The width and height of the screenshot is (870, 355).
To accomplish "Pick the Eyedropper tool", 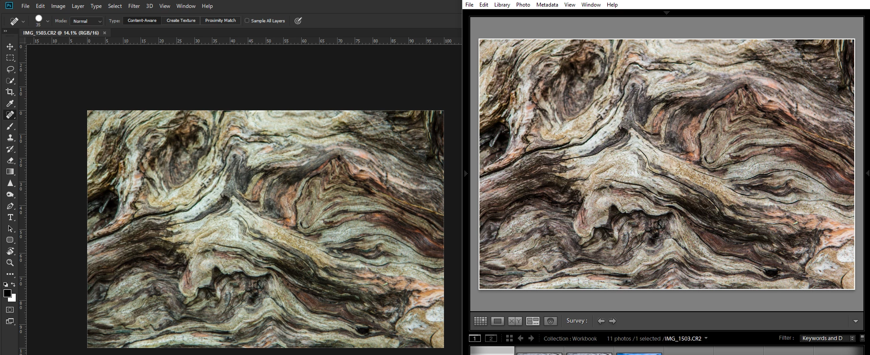I will click(10, 103).
